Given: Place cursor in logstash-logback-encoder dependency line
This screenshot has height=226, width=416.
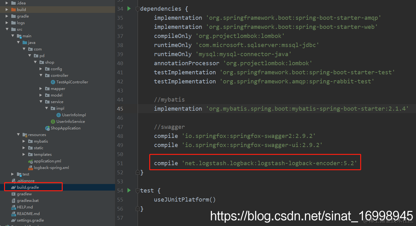Looking at the screenshot, I should pyautogui.click(x=255, y=163).
